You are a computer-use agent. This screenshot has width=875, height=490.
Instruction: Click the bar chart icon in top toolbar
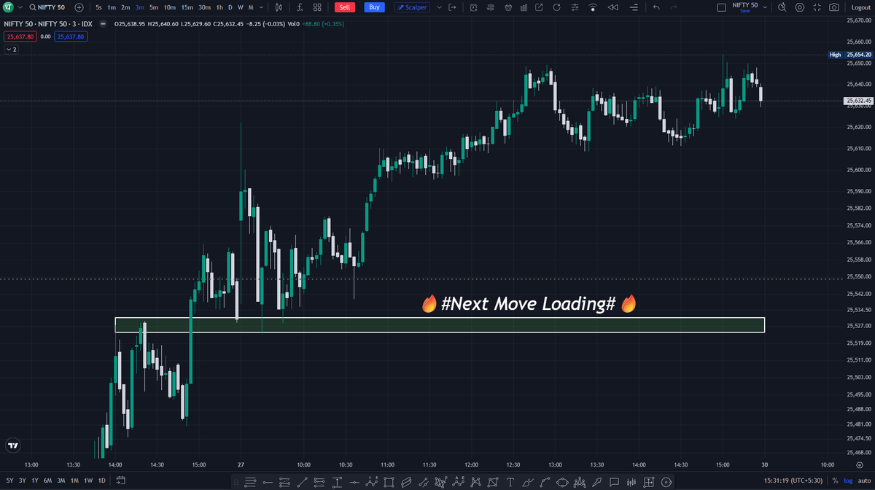pos(524,7)
